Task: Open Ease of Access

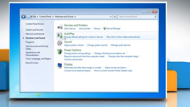Action: tap(32, 63)
